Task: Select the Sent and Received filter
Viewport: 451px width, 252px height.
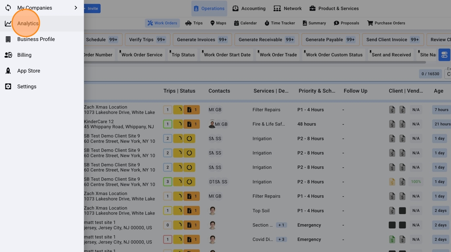Action: 391,55
